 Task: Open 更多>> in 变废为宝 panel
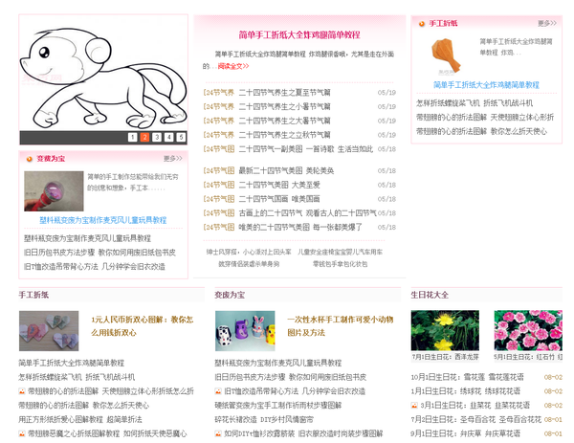(173, 158)
